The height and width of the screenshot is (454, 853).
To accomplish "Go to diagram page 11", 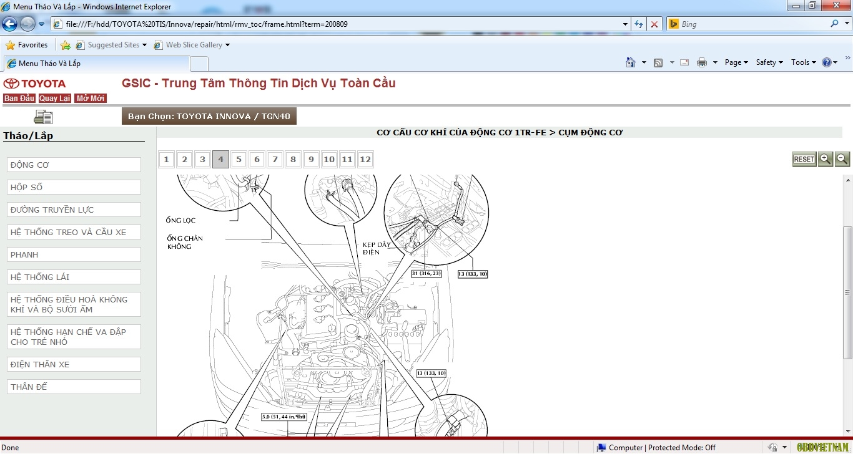I will [347, 160].
